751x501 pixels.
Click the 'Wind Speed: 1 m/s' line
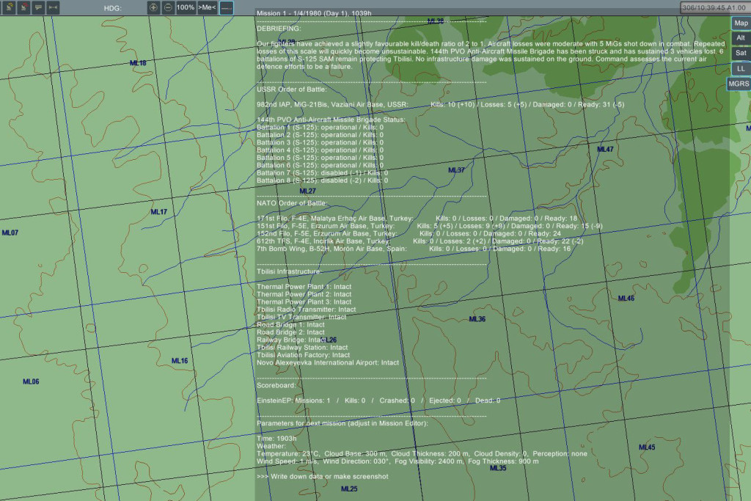coord(398,461)
